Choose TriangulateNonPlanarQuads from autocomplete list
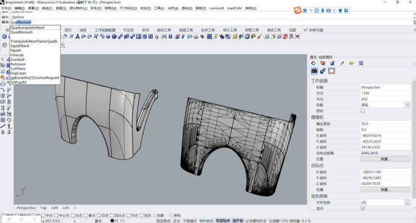This screenshot has width=416, height=223. pos(35,41)
